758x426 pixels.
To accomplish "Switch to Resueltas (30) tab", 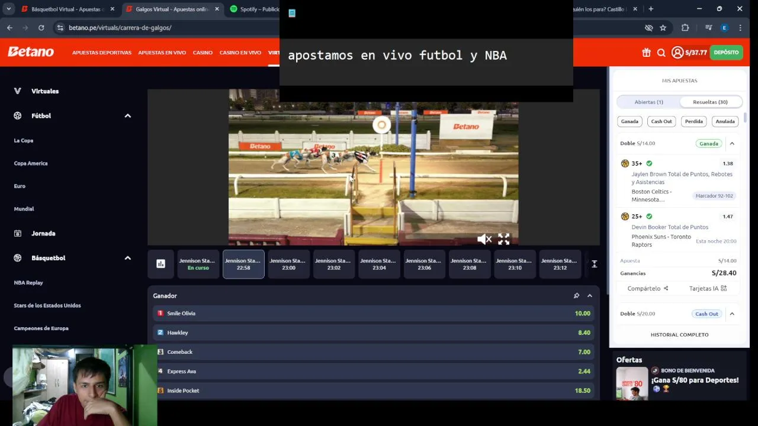I will point(710,102).
